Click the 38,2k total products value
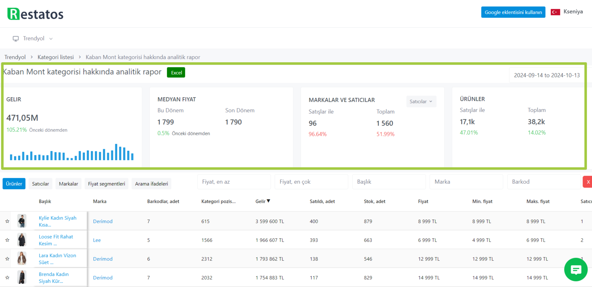This screenshot has height=287, width=592. click(x=536, y=122)
